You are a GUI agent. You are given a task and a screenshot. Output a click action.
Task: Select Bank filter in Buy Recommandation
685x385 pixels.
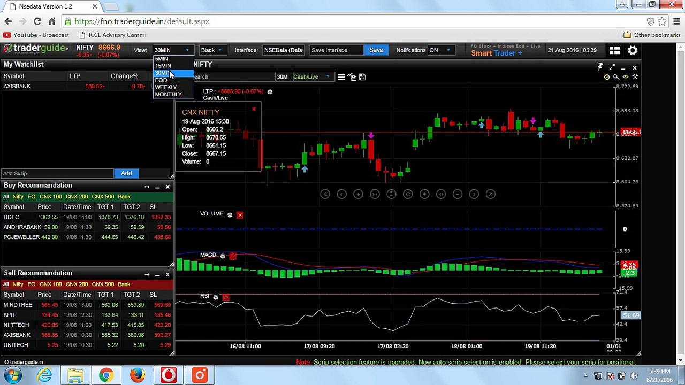[124, 197]
